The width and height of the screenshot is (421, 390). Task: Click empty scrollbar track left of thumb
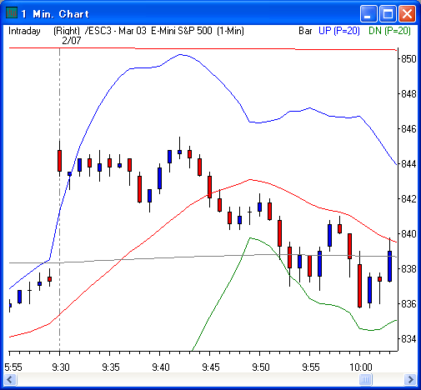pos(188,379)
